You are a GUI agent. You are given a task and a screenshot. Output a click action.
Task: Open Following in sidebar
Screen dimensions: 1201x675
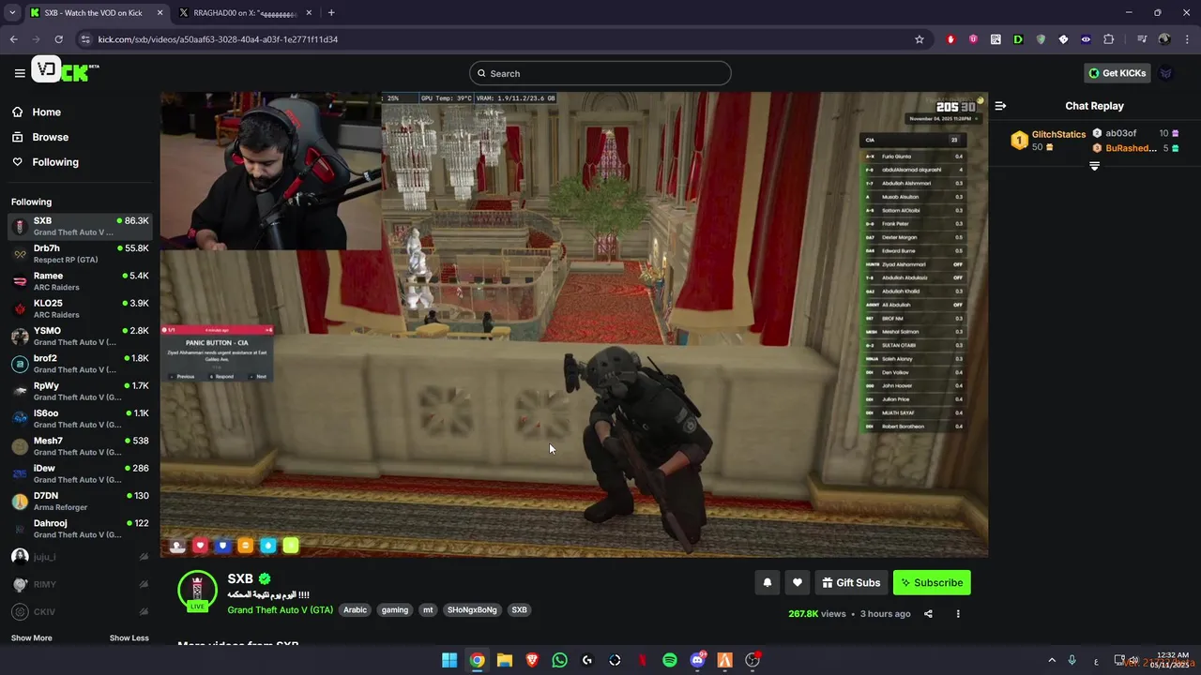click(x=55, y=162)
